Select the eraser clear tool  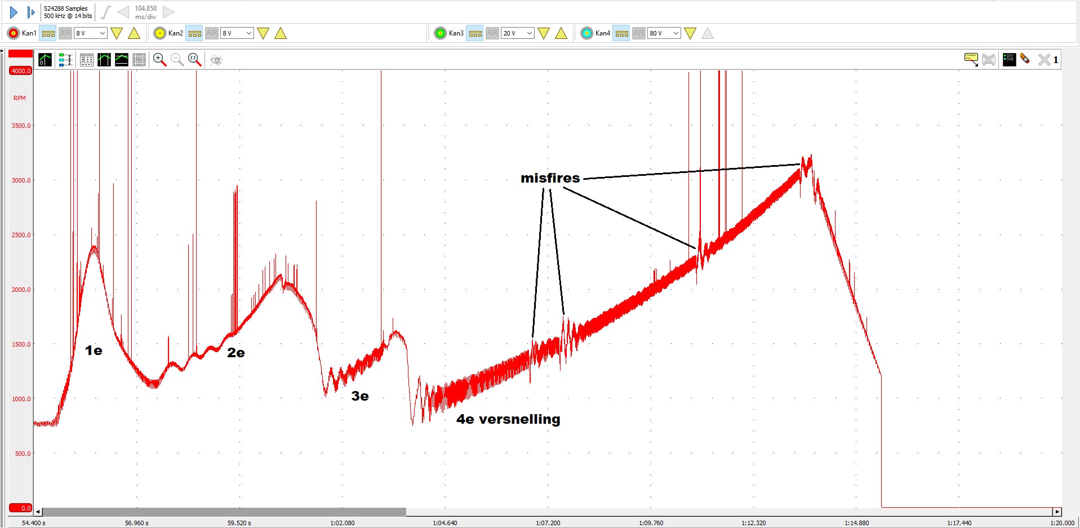(x=1025, y=59)
